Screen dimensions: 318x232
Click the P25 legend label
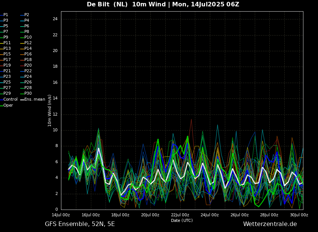(x=7, y=82)
